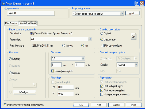This screenshot has width=145, height=109.
Task: Toggle Plot paperspace last checkbox
Action: (x=102, y=90)
